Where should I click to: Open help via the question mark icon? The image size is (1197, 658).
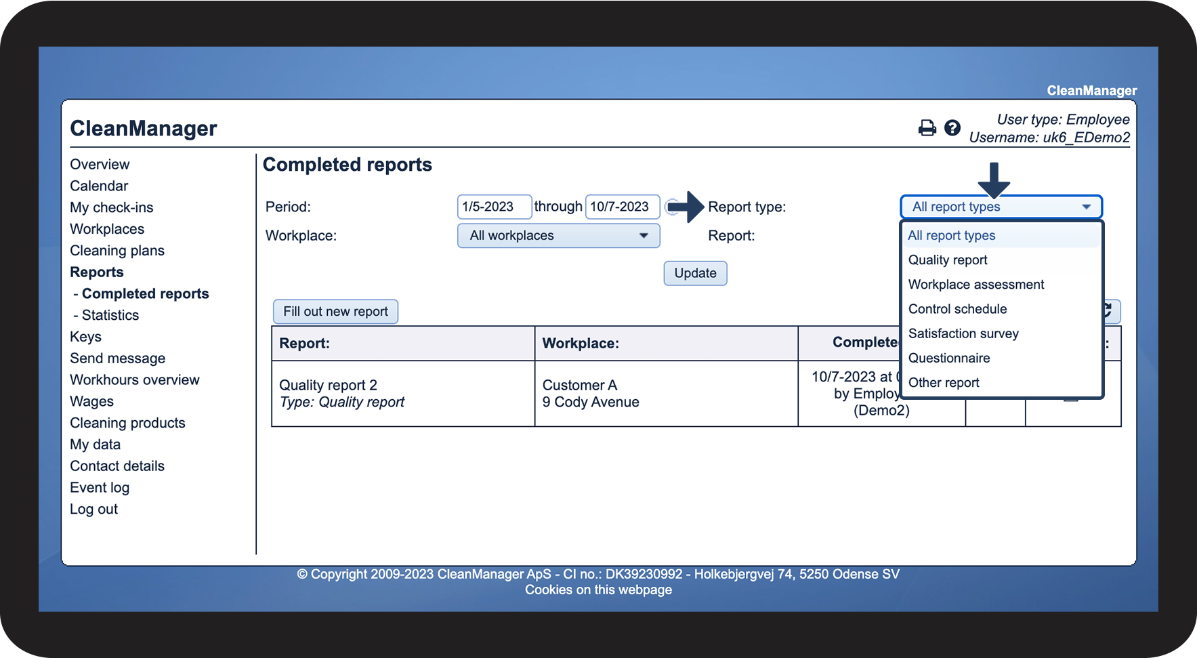tap(952, 128)
